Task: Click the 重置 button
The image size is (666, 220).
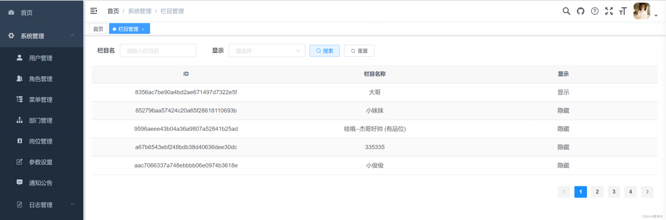Action: [359, 50]
